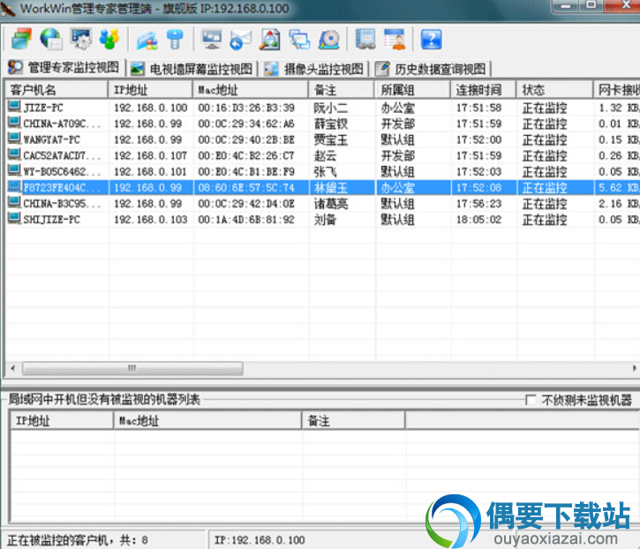Click MAC cell 00:16:D3:26:B3:39
Viewport: 640px width, 549px height.
click(246, 108)
